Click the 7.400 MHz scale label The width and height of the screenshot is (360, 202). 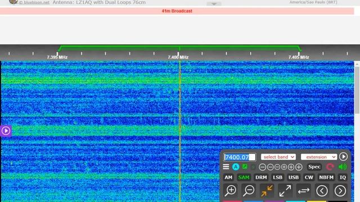[x=178, y=57]
